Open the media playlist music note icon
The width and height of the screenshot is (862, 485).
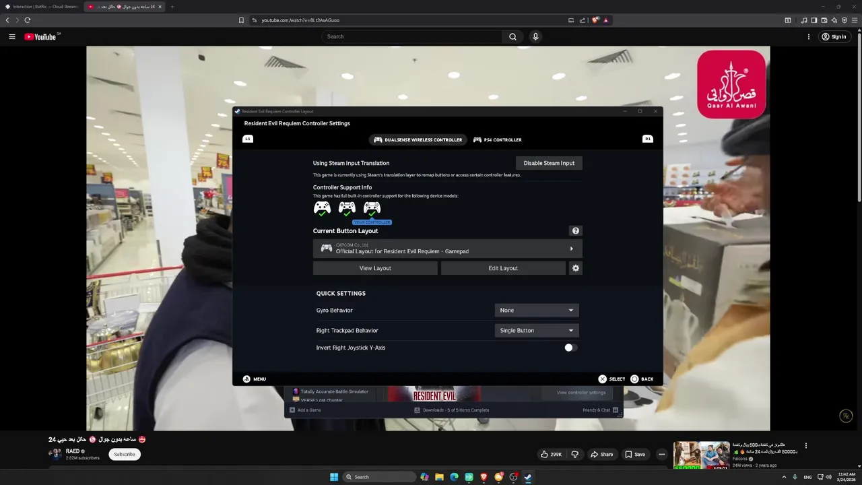click(x=804, y=20)
